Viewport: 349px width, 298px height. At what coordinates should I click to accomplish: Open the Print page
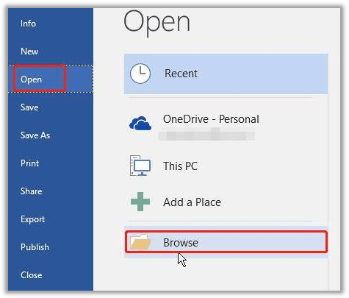[29, 163]
